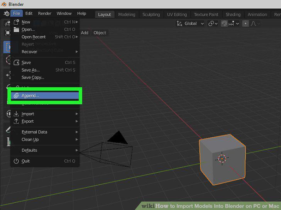Viewport: 281px width, 210px height.
Task: Open the Edit menu
Action: click(x=29, y=13)
